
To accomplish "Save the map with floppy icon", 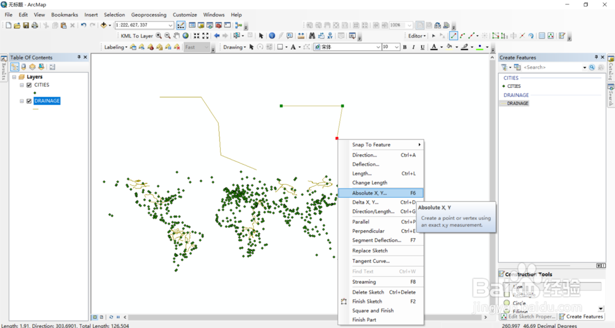I will (x=26, y=25).
